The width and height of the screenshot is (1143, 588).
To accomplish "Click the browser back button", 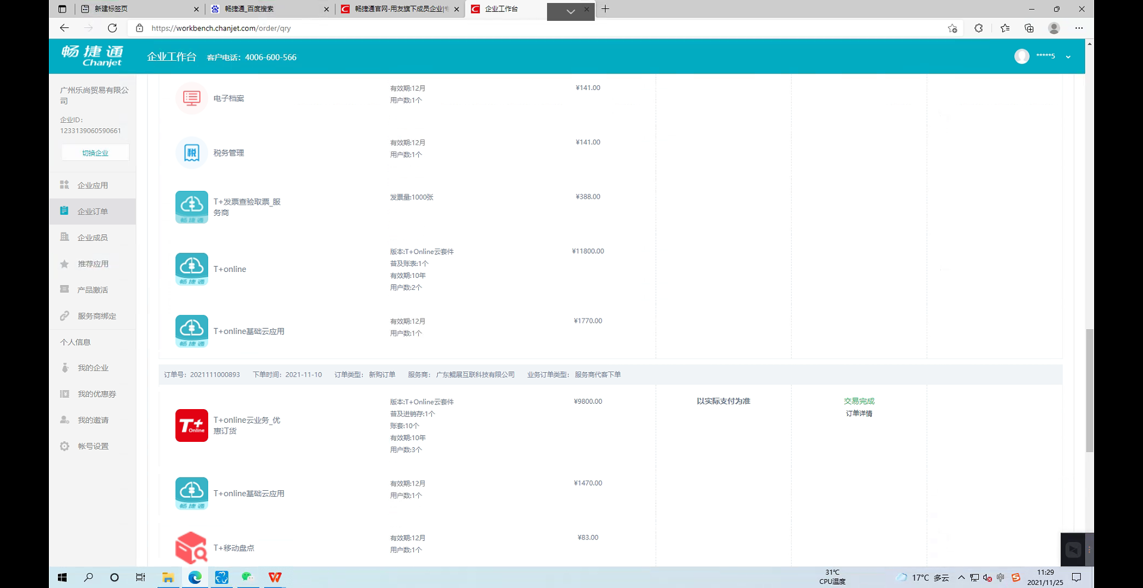I will click(x=64, y=28).
